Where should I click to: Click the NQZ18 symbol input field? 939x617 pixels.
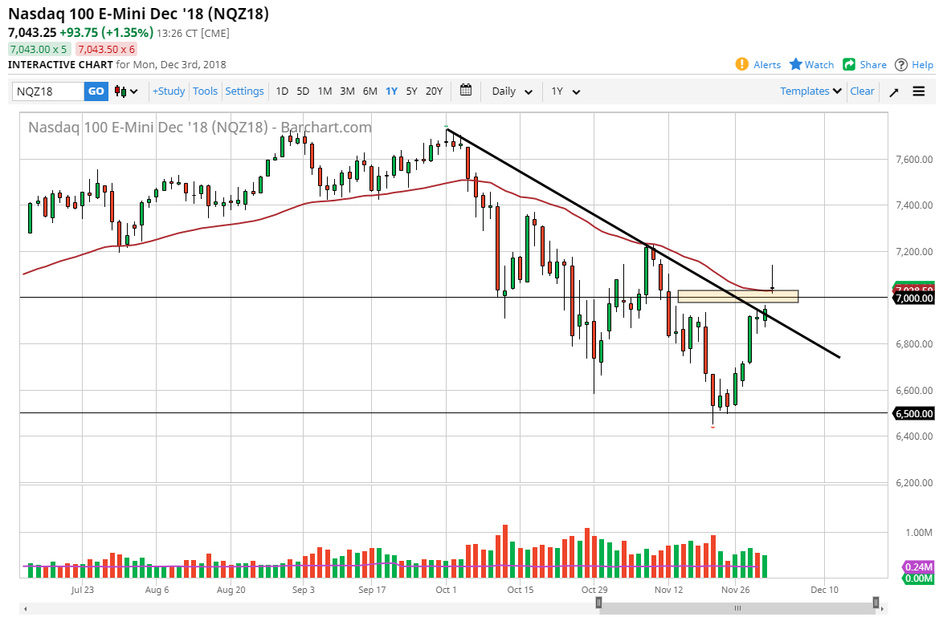pyautogui.click(x=48, y=91)
